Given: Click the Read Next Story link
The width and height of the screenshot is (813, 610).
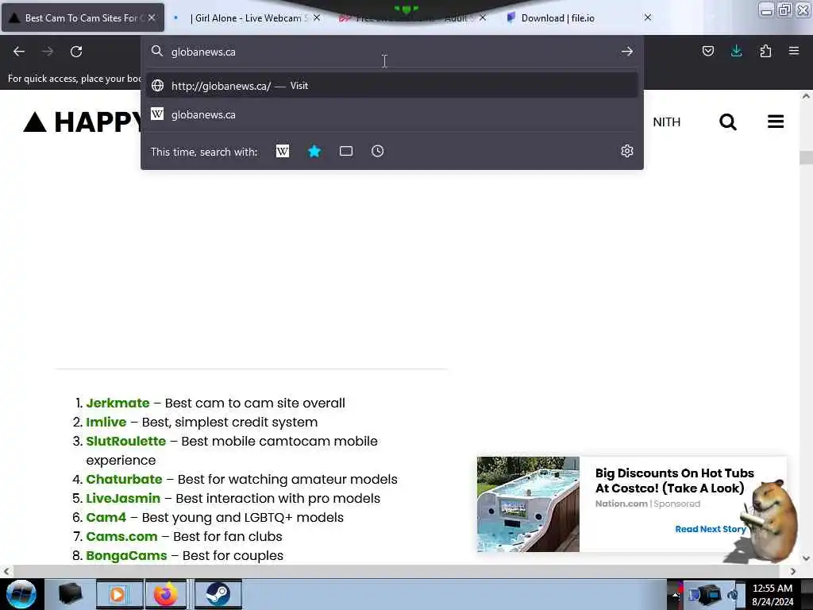Looking at the screenshot, I should (711, 529).
